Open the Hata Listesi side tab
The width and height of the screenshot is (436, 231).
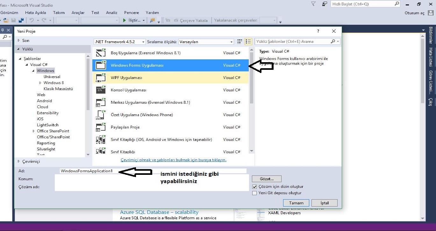pyautogui.click(x=431, y=57)
